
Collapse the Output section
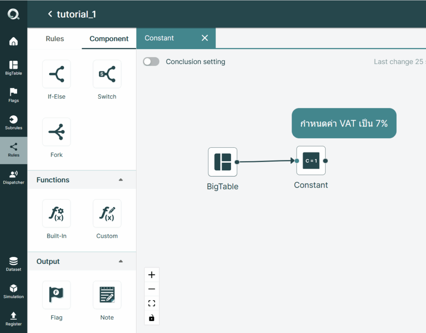coord(121,261)
